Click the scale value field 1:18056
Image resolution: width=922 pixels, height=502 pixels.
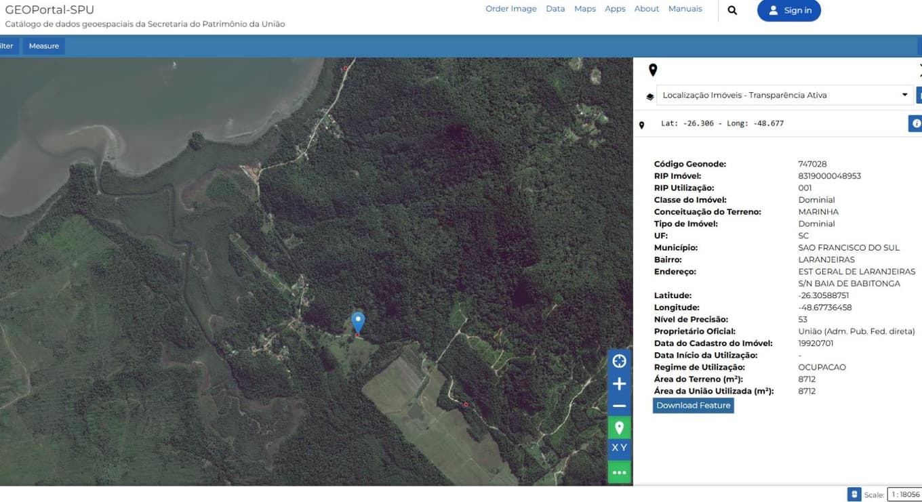904,495
